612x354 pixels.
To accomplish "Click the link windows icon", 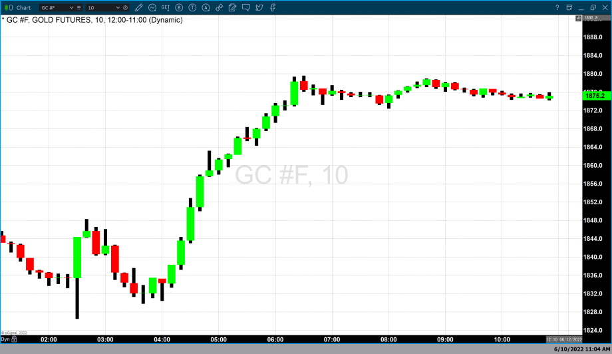I will click(219, 7).
